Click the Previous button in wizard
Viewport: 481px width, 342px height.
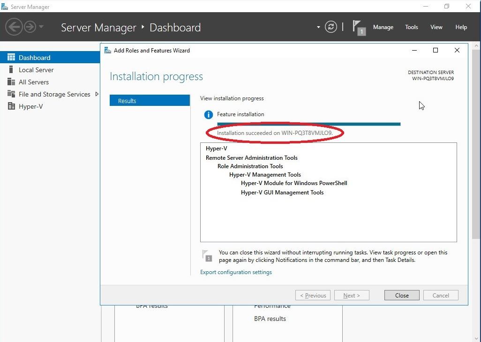coord(313,296)
